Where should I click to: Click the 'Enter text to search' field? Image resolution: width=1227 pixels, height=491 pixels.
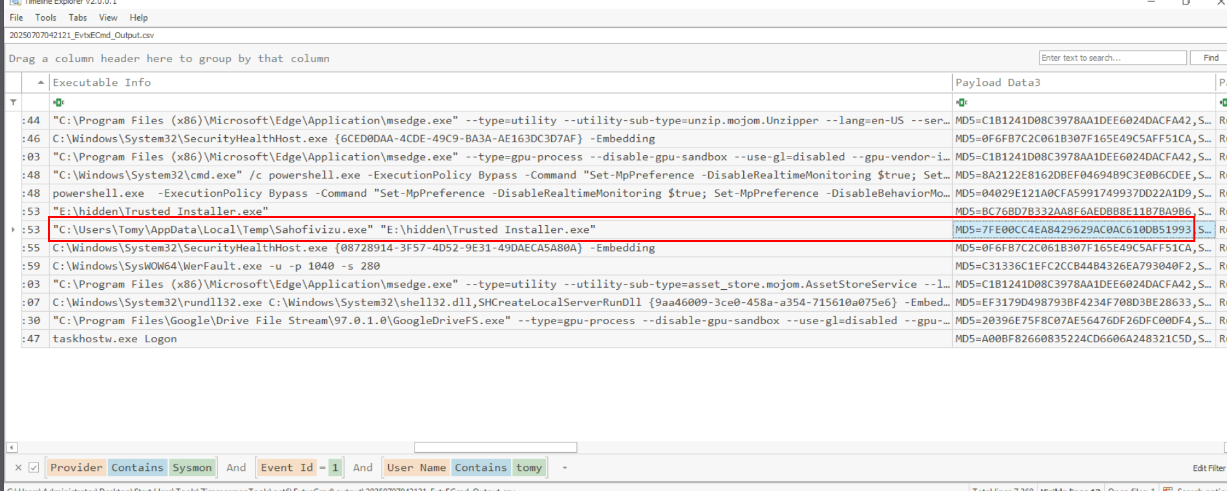point(1113,58)
